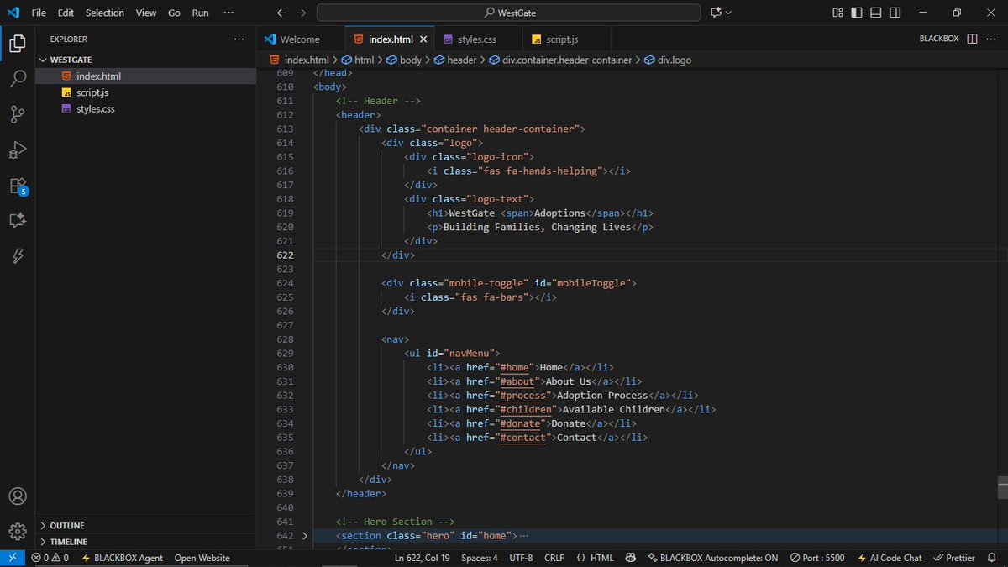This screenshot has width=1008, height=567.
Task: Click BLACKBOX Agent in status bar
Action: (122, 558)
